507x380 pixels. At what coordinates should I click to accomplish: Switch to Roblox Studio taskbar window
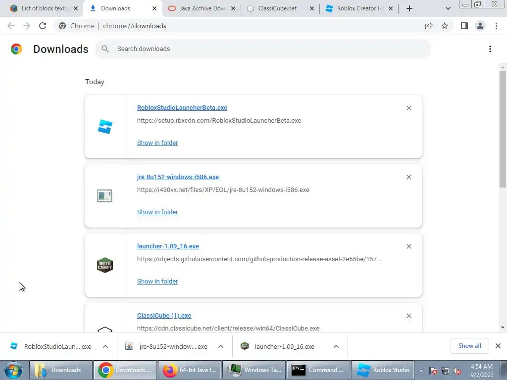(383, 370)
